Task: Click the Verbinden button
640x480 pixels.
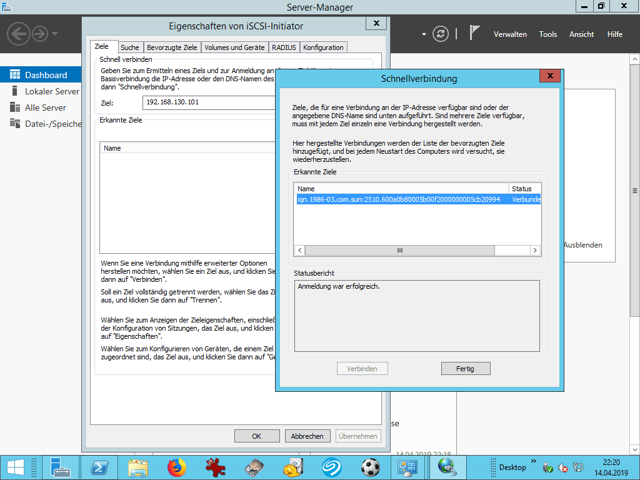Action: tap(362, 369)
